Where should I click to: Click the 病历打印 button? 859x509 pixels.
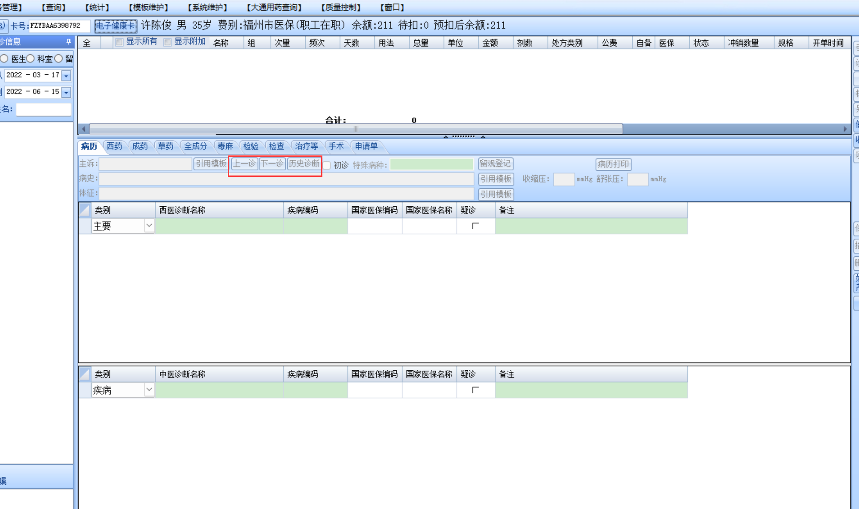613,164
